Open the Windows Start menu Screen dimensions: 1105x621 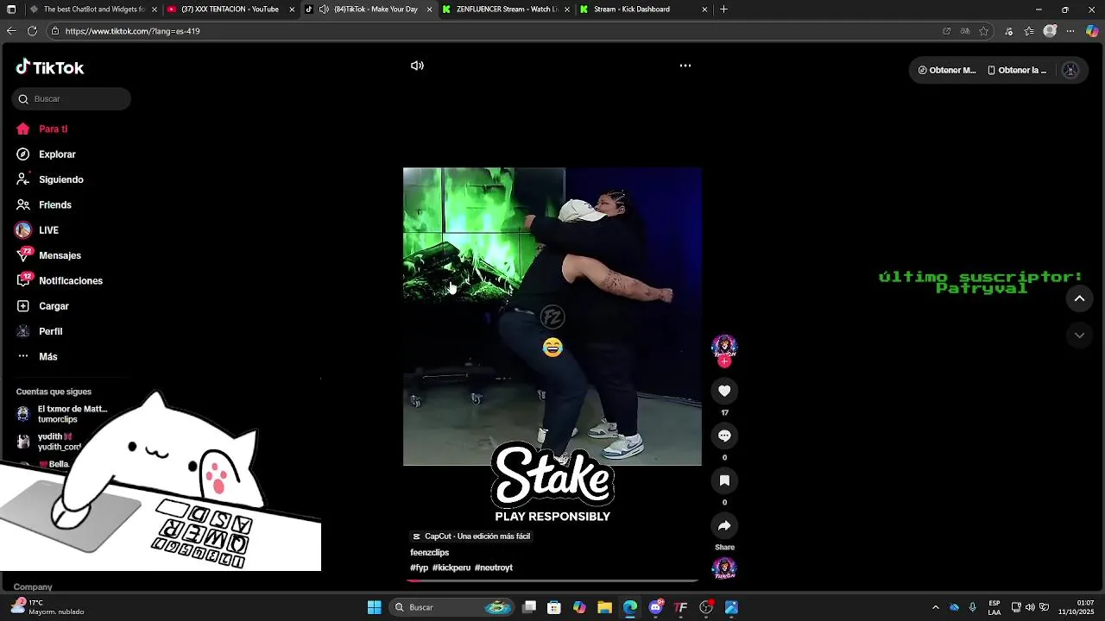point(374,607)
